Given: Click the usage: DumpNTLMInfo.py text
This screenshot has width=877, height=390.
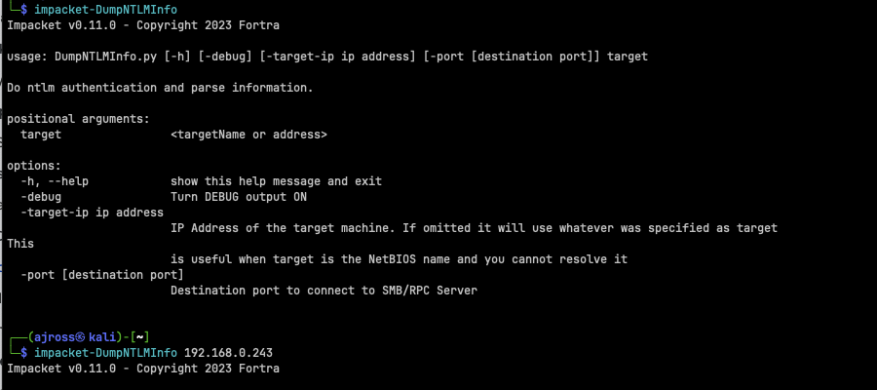Looking at the screenshot, I should tap(83, 57).
